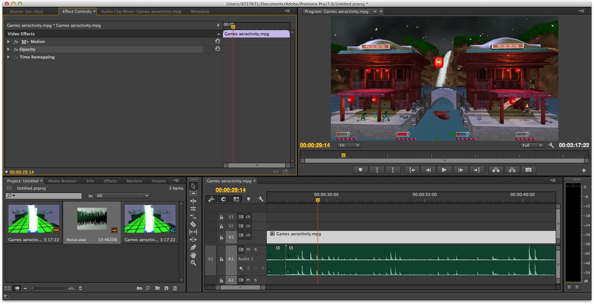Mute audio track A1
The height and width of the screenshot is (304, 594).
coord(248,249)
